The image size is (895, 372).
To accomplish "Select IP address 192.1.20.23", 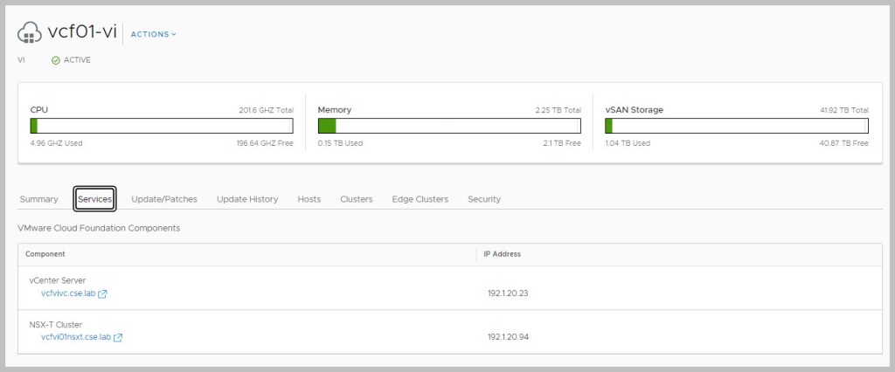I will click(508, 293).
